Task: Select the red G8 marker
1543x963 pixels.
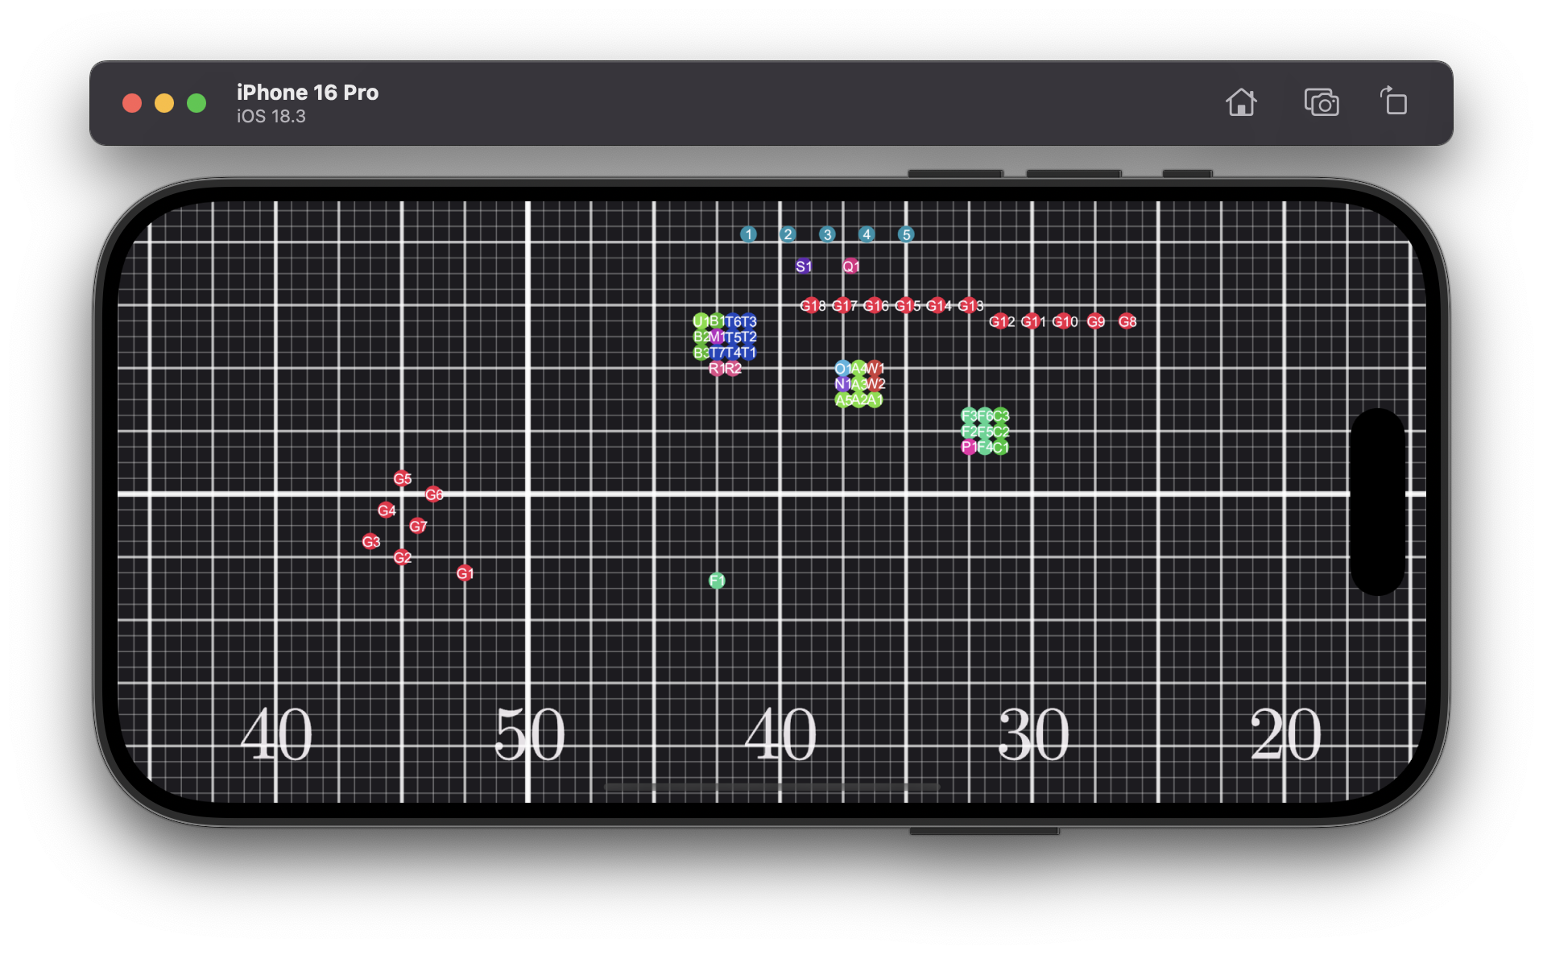Action: 1127,321
